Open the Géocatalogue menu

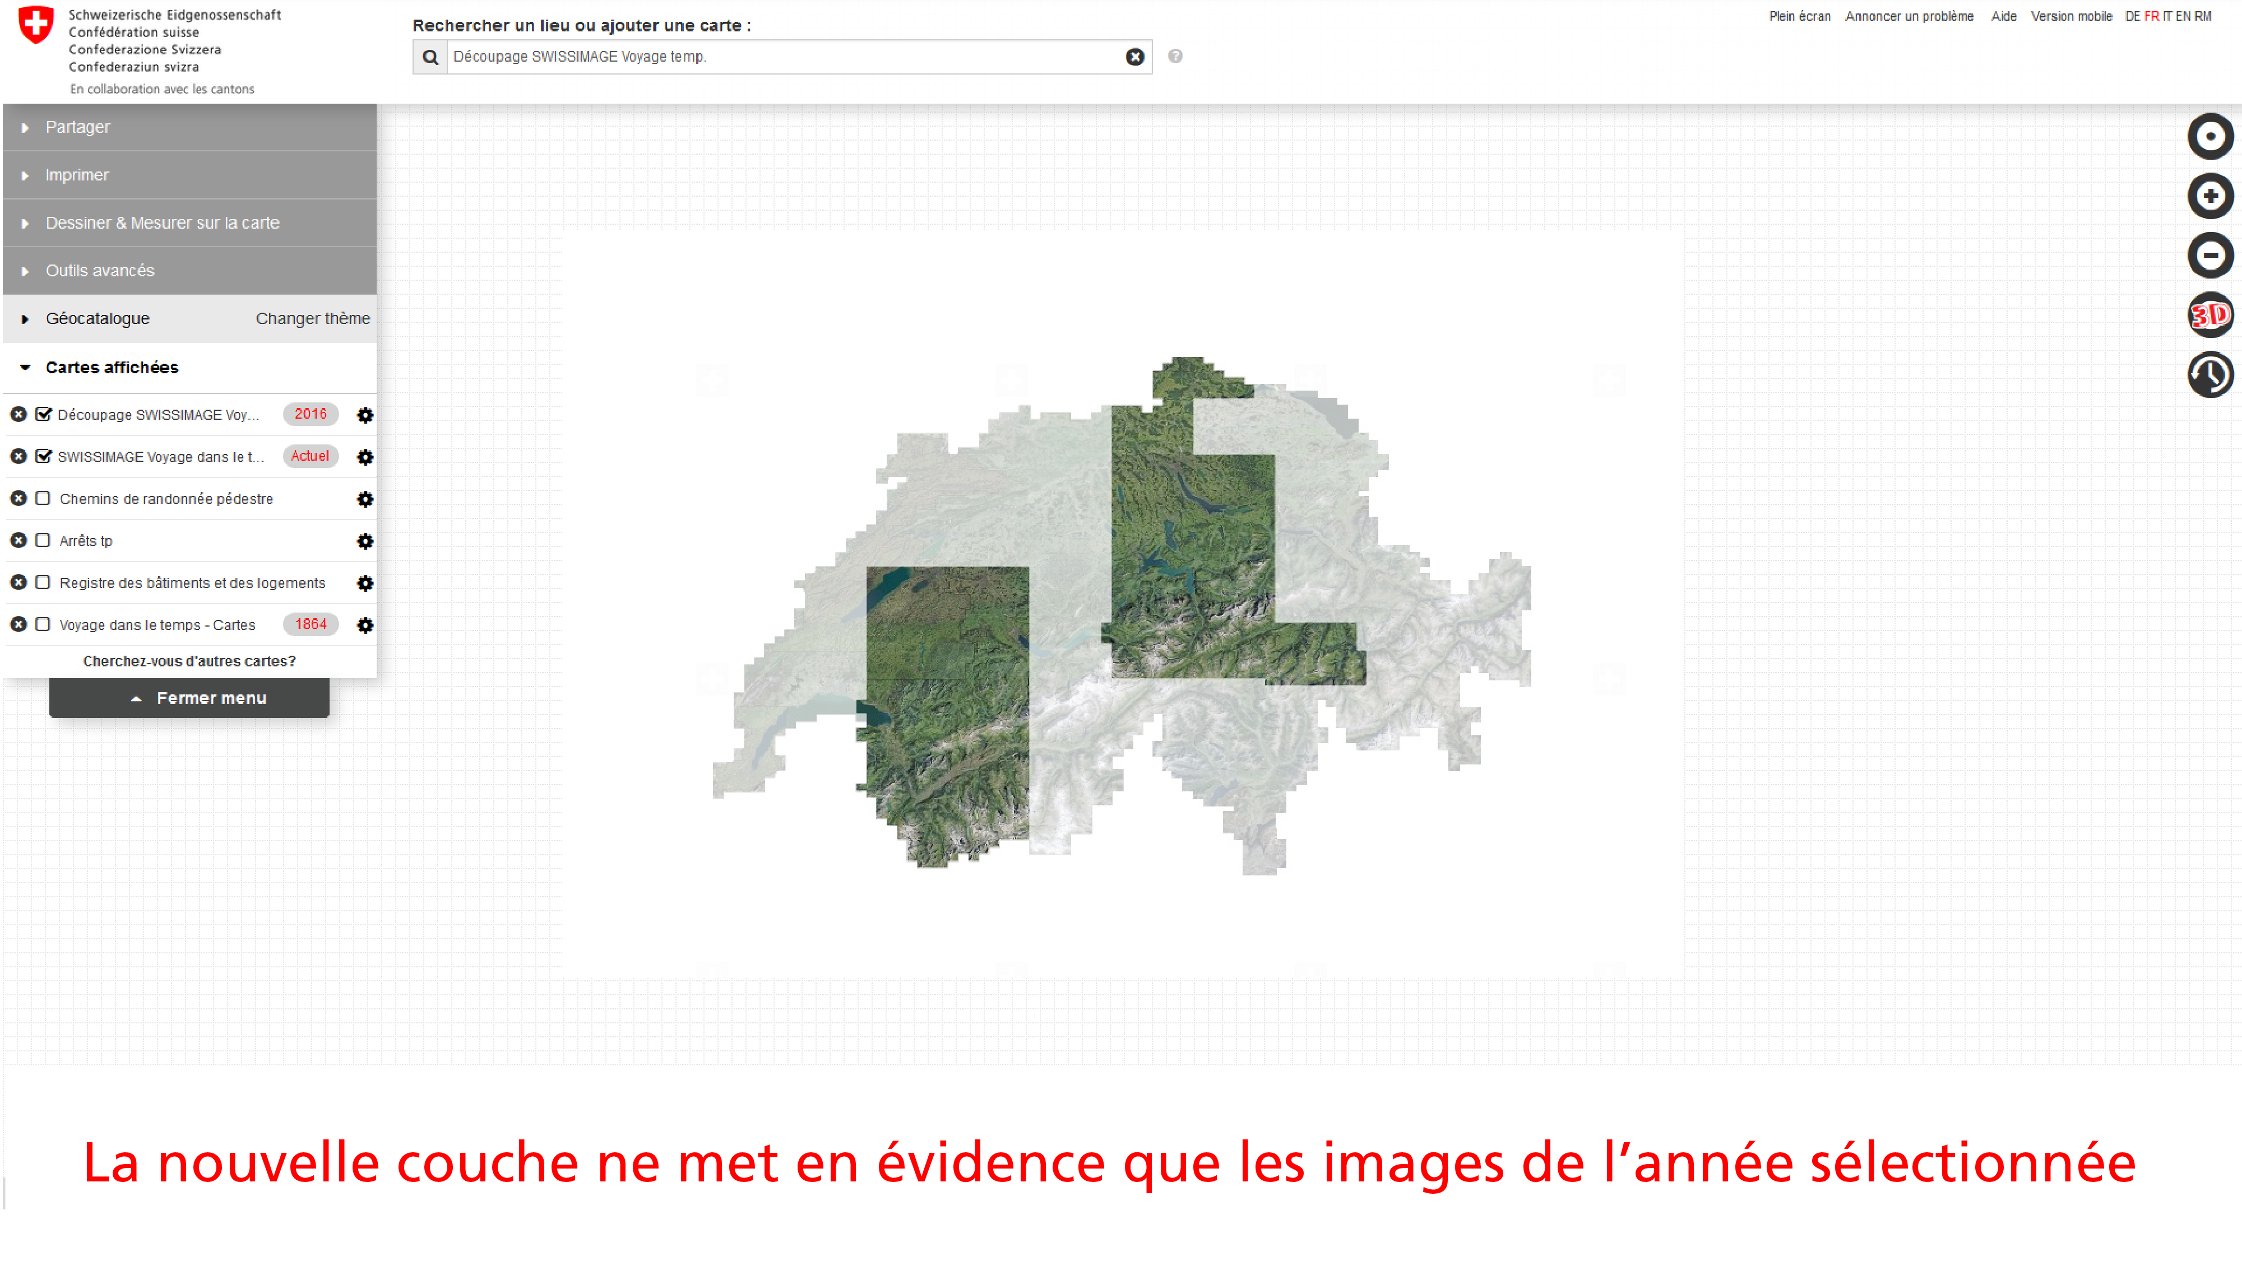(98, 318)
